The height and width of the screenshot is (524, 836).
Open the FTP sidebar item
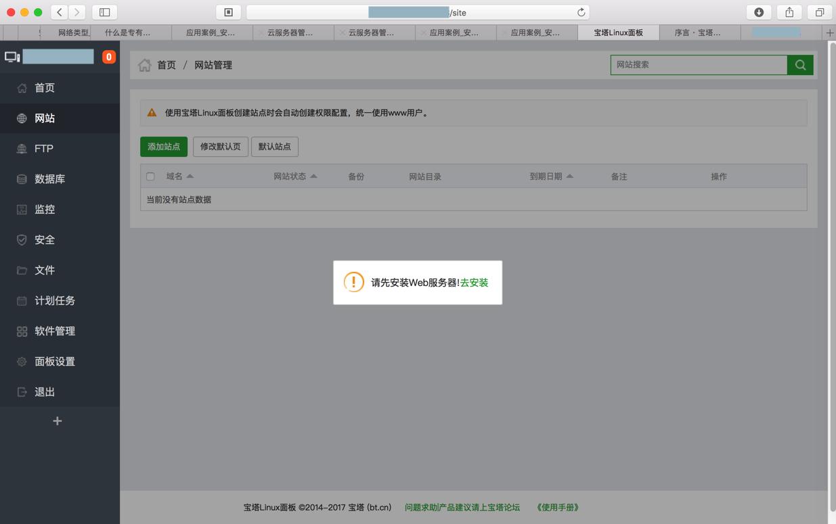60,149
